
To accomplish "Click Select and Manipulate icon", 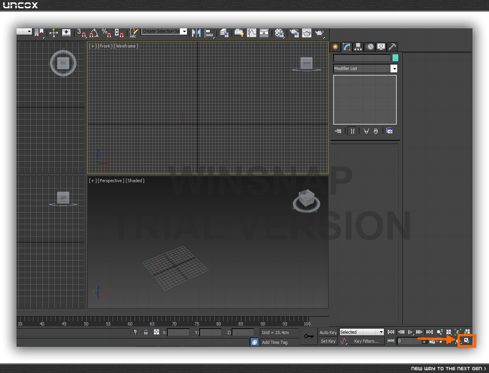I will point(54,33).
